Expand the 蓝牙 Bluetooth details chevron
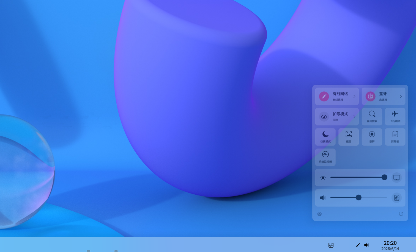Viewport: 416px width, 252px height. click(x=401, y=96)
